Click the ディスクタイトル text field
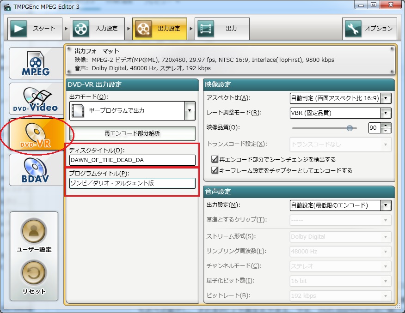Viewport: 405px width, 313px height. [x=132, y=160]
